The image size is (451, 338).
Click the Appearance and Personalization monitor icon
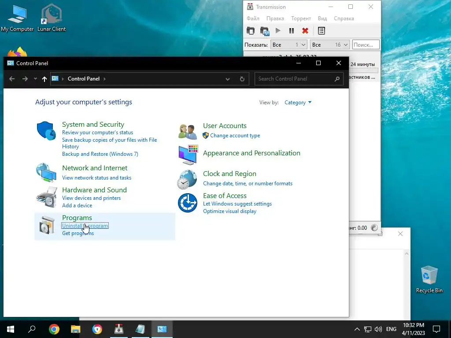point(188,154)
